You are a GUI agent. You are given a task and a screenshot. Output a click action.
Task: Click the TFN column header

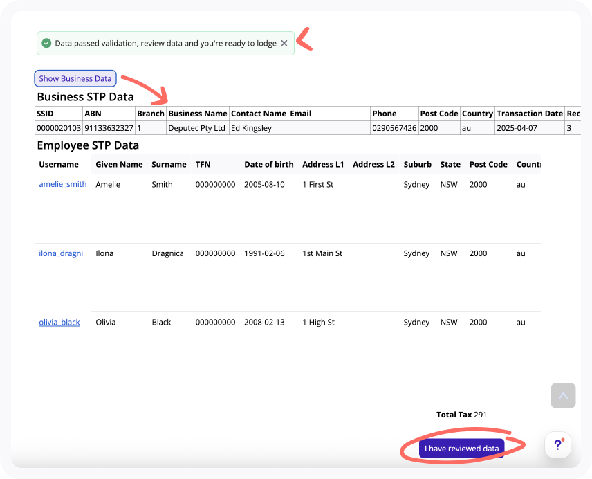203,164
